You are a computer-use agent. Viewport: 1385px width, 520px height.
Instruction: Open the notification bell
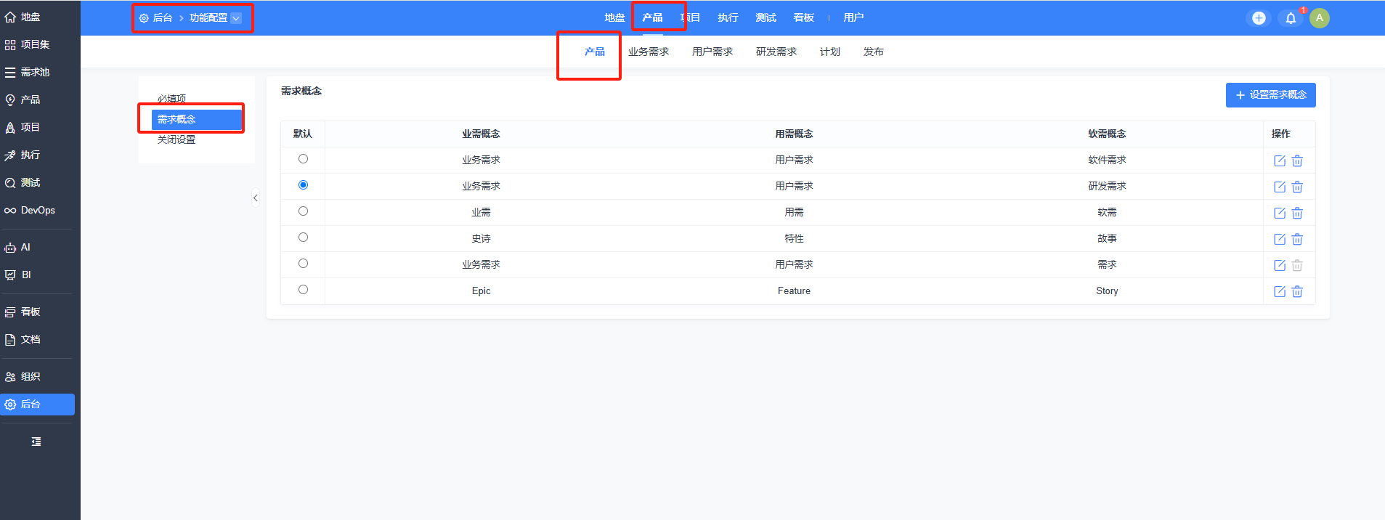tap(1291, 18)
